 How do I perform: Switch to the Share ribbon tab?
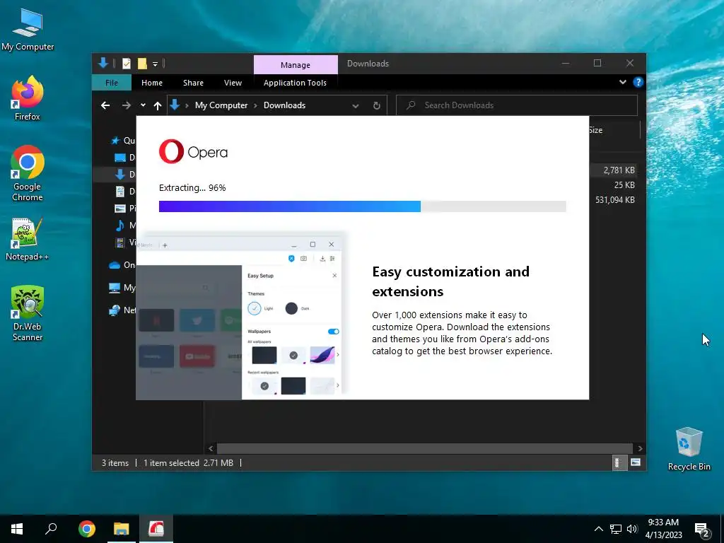[193, 83]
